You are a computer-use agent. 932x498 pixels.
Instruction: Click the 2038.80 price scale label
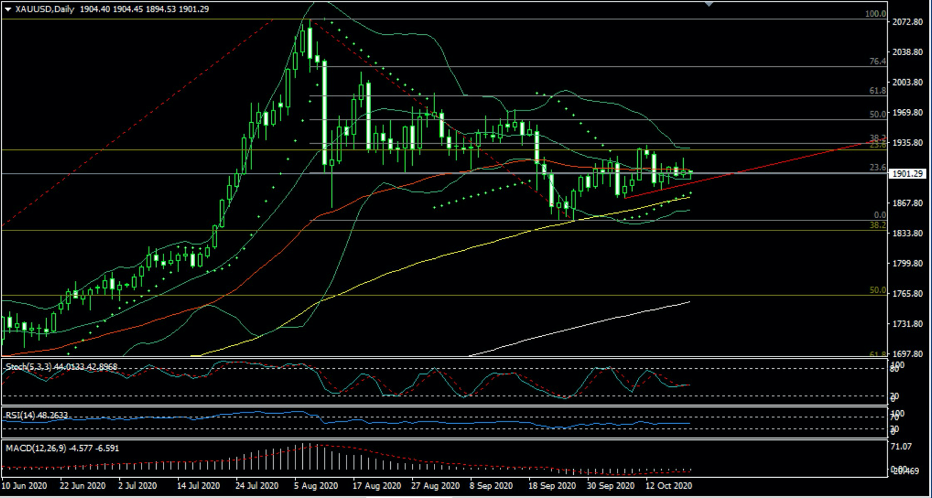coord(908,52)
